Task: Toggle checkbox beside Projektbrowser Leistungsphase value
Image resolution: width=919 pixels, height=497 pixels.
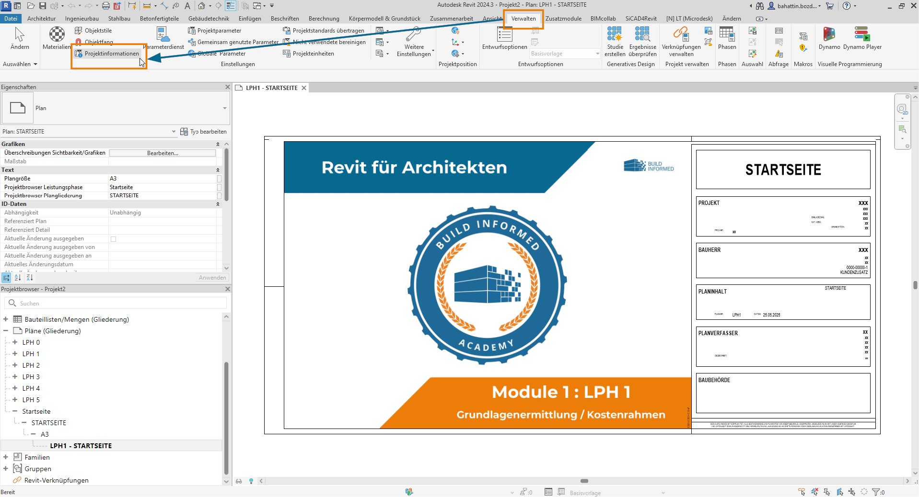Action: tap(219, 187)
